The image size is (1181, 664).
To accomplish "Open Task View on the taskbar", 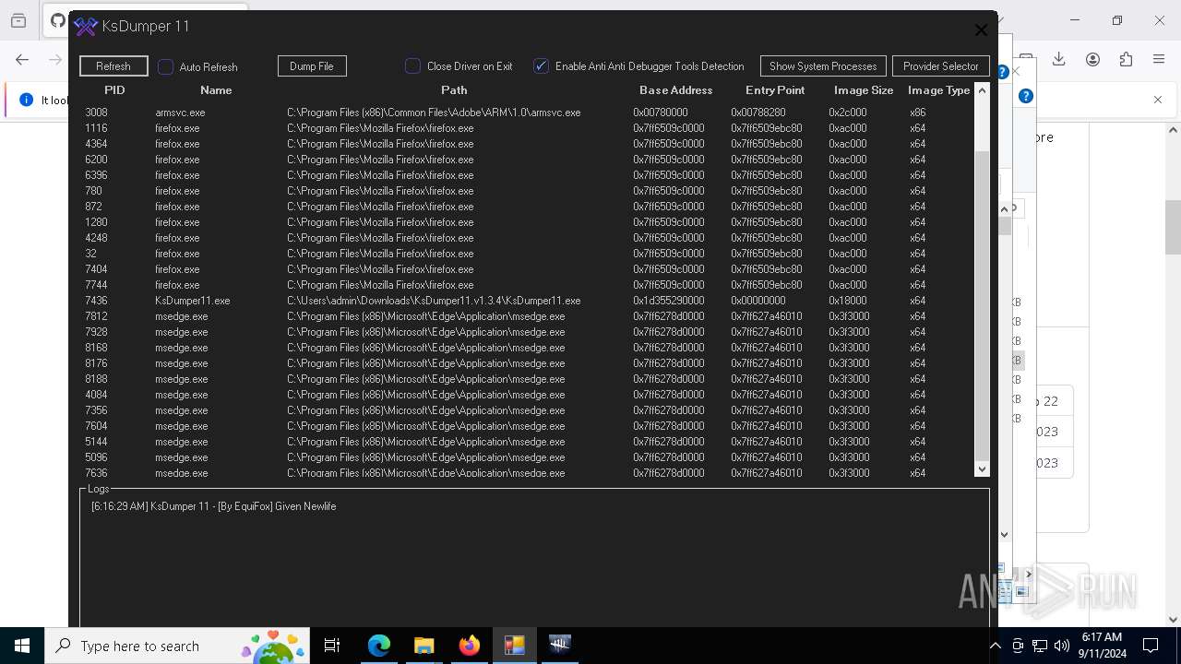I will pos(332,646).
